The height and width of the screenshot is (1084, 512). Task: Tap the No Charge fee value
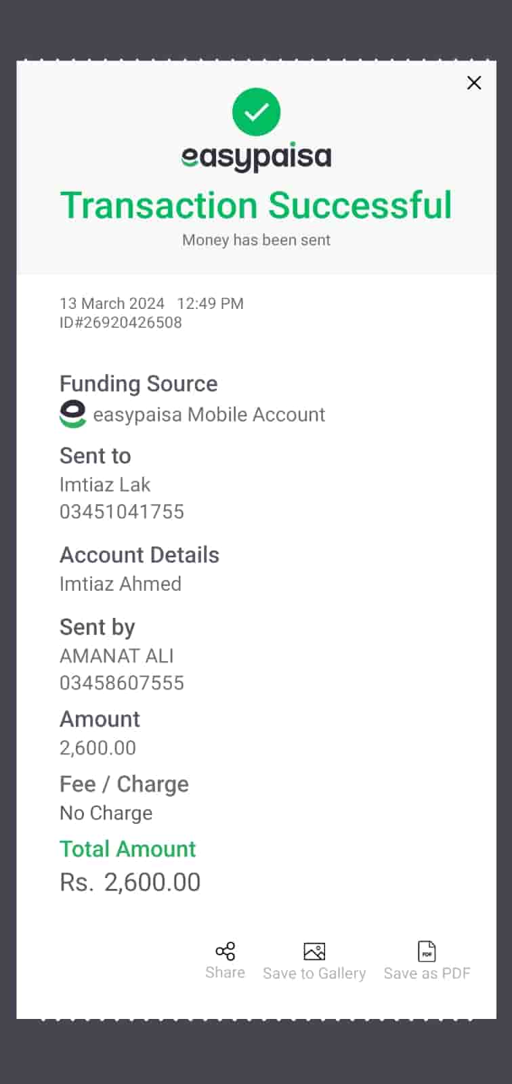click(x=106, y=813)
